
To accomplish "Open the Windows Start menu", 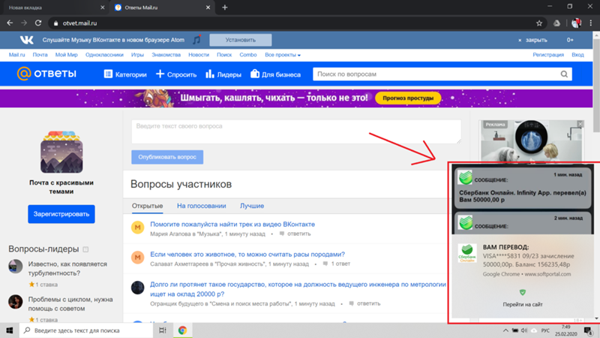I will pyautogui.click(x=10, y=330).
